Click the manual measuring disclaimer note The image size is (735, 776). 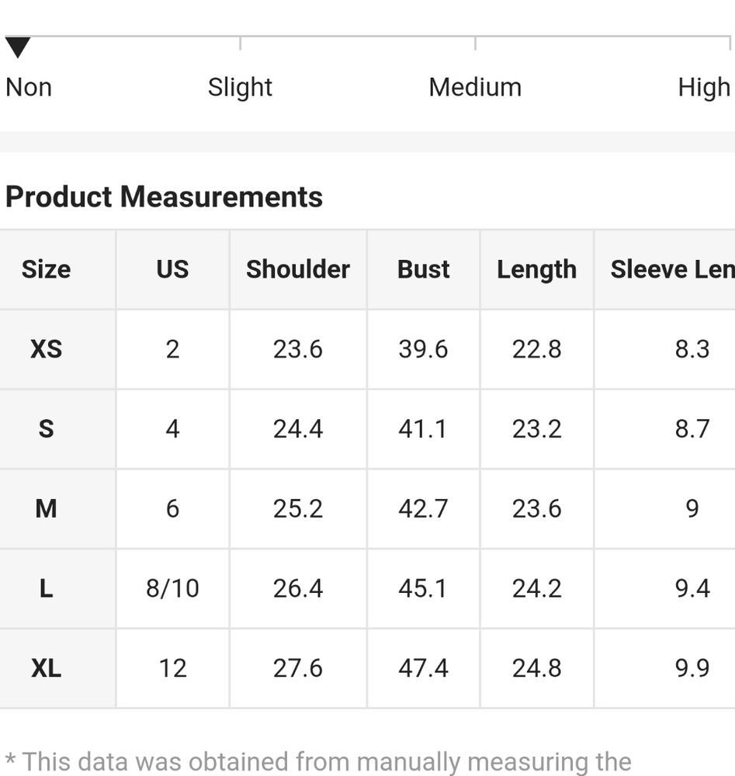pyautogui.click(x=318, y=762)
